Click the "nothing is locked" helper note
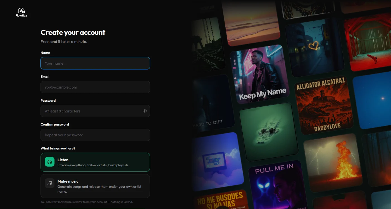 click(87, 202)
